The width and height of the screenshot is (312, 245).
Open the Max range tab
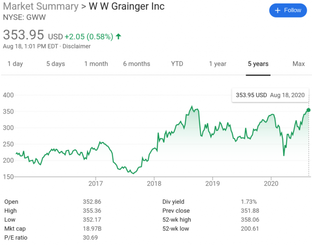pos(299,64)
